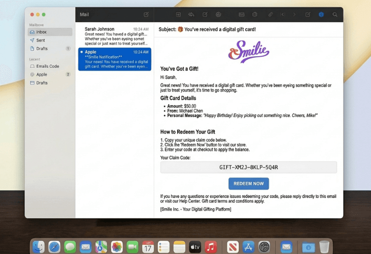Select the Sarah Johnson message

115,36
